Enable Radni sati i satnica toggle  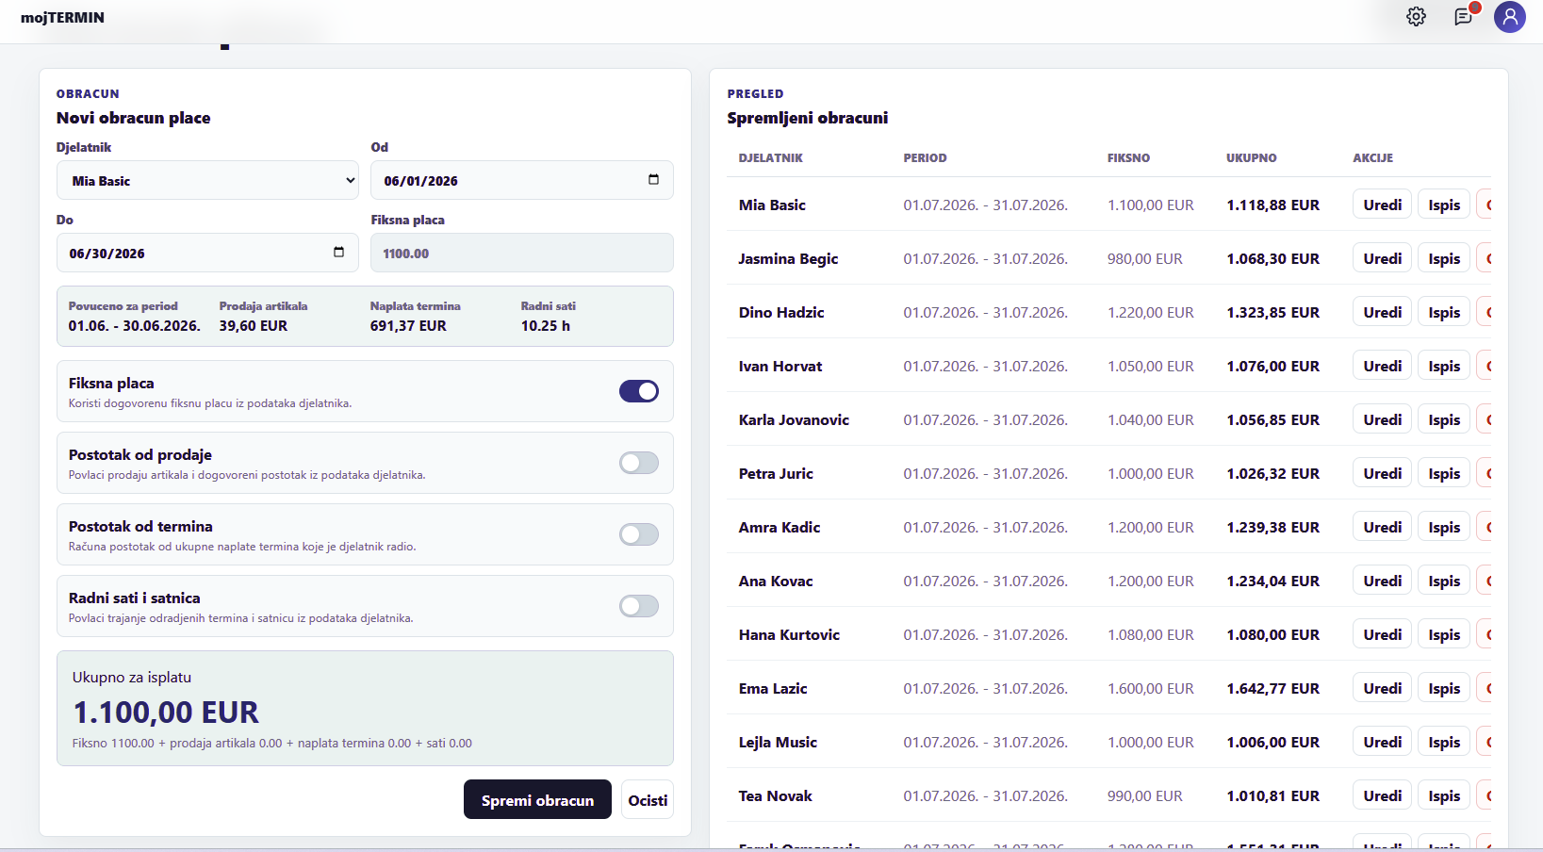click(639, 606)
